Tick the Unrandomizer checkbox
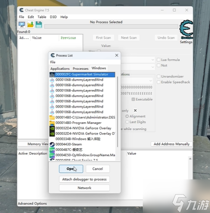This screenshot has width=210, height=213. 159,76
